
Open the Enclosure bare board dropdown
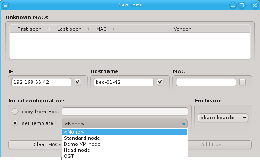[x=223, y=118]
